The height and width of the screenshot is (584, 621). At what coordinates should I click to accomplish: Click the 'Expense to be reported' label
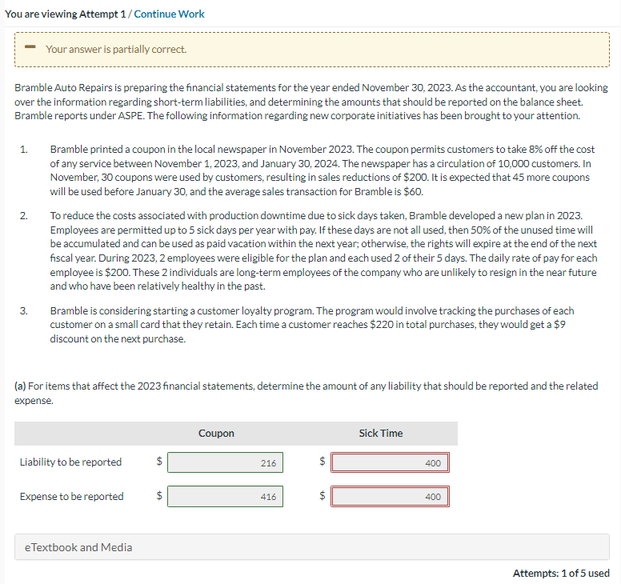tap(72, 496)
